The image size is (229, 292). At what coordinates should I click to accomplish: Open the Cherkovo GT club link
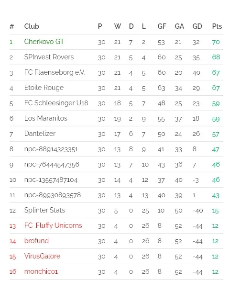coord(44,42)
